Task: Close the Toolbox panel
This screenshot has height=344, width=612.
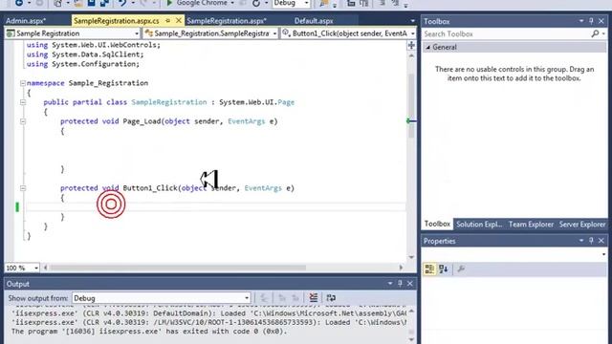Action: 601,21
